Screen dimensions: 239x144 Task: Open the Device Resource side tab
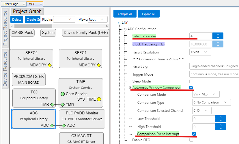[x=5, y=69]
